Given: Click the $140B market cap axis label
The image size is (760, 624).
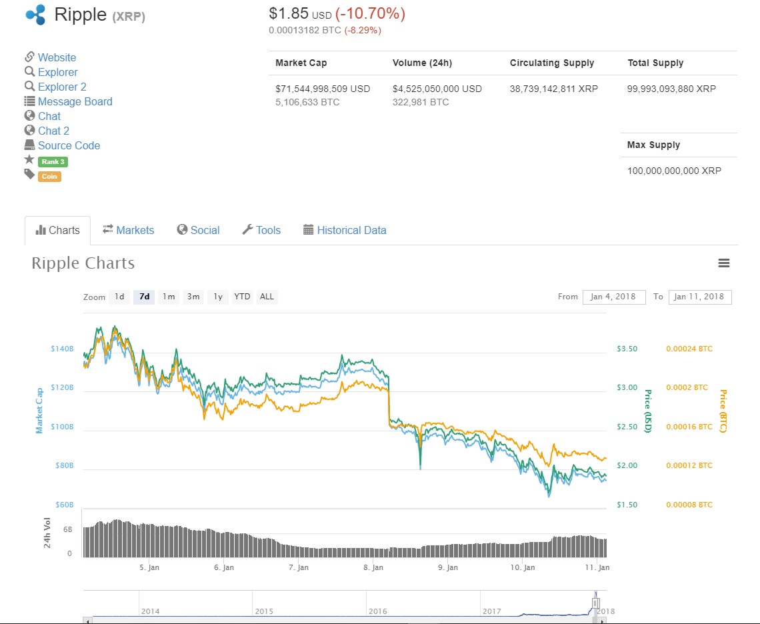Looking at the screenshot, I should (62, 349).
